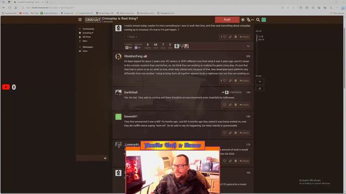Reply to the first post
Screen dimensions: 346x194
[x=244, y=37]
